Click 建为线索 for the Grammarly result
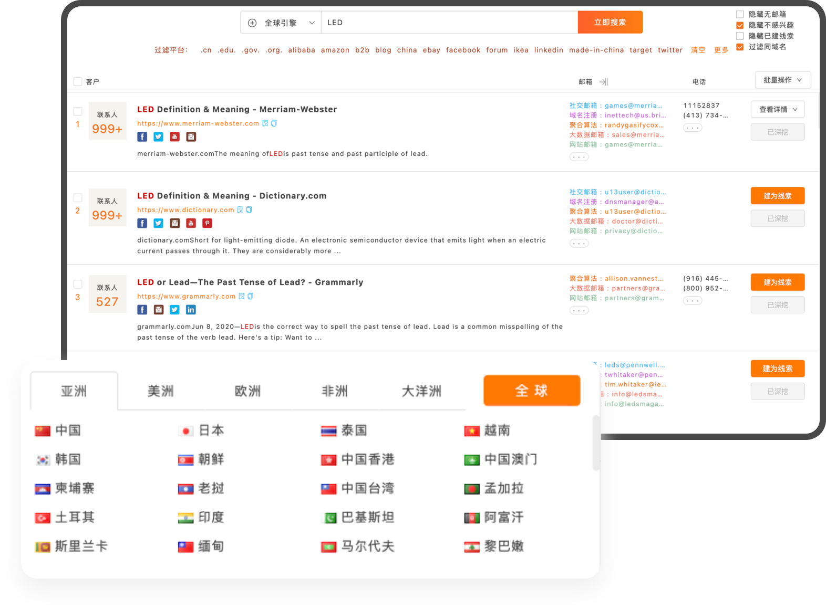Image resolution: width=826 pixels, height=610 pixels. [x=777, y=282]
